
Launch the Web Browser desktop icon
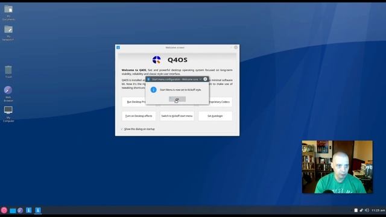(x=8, y=94)
